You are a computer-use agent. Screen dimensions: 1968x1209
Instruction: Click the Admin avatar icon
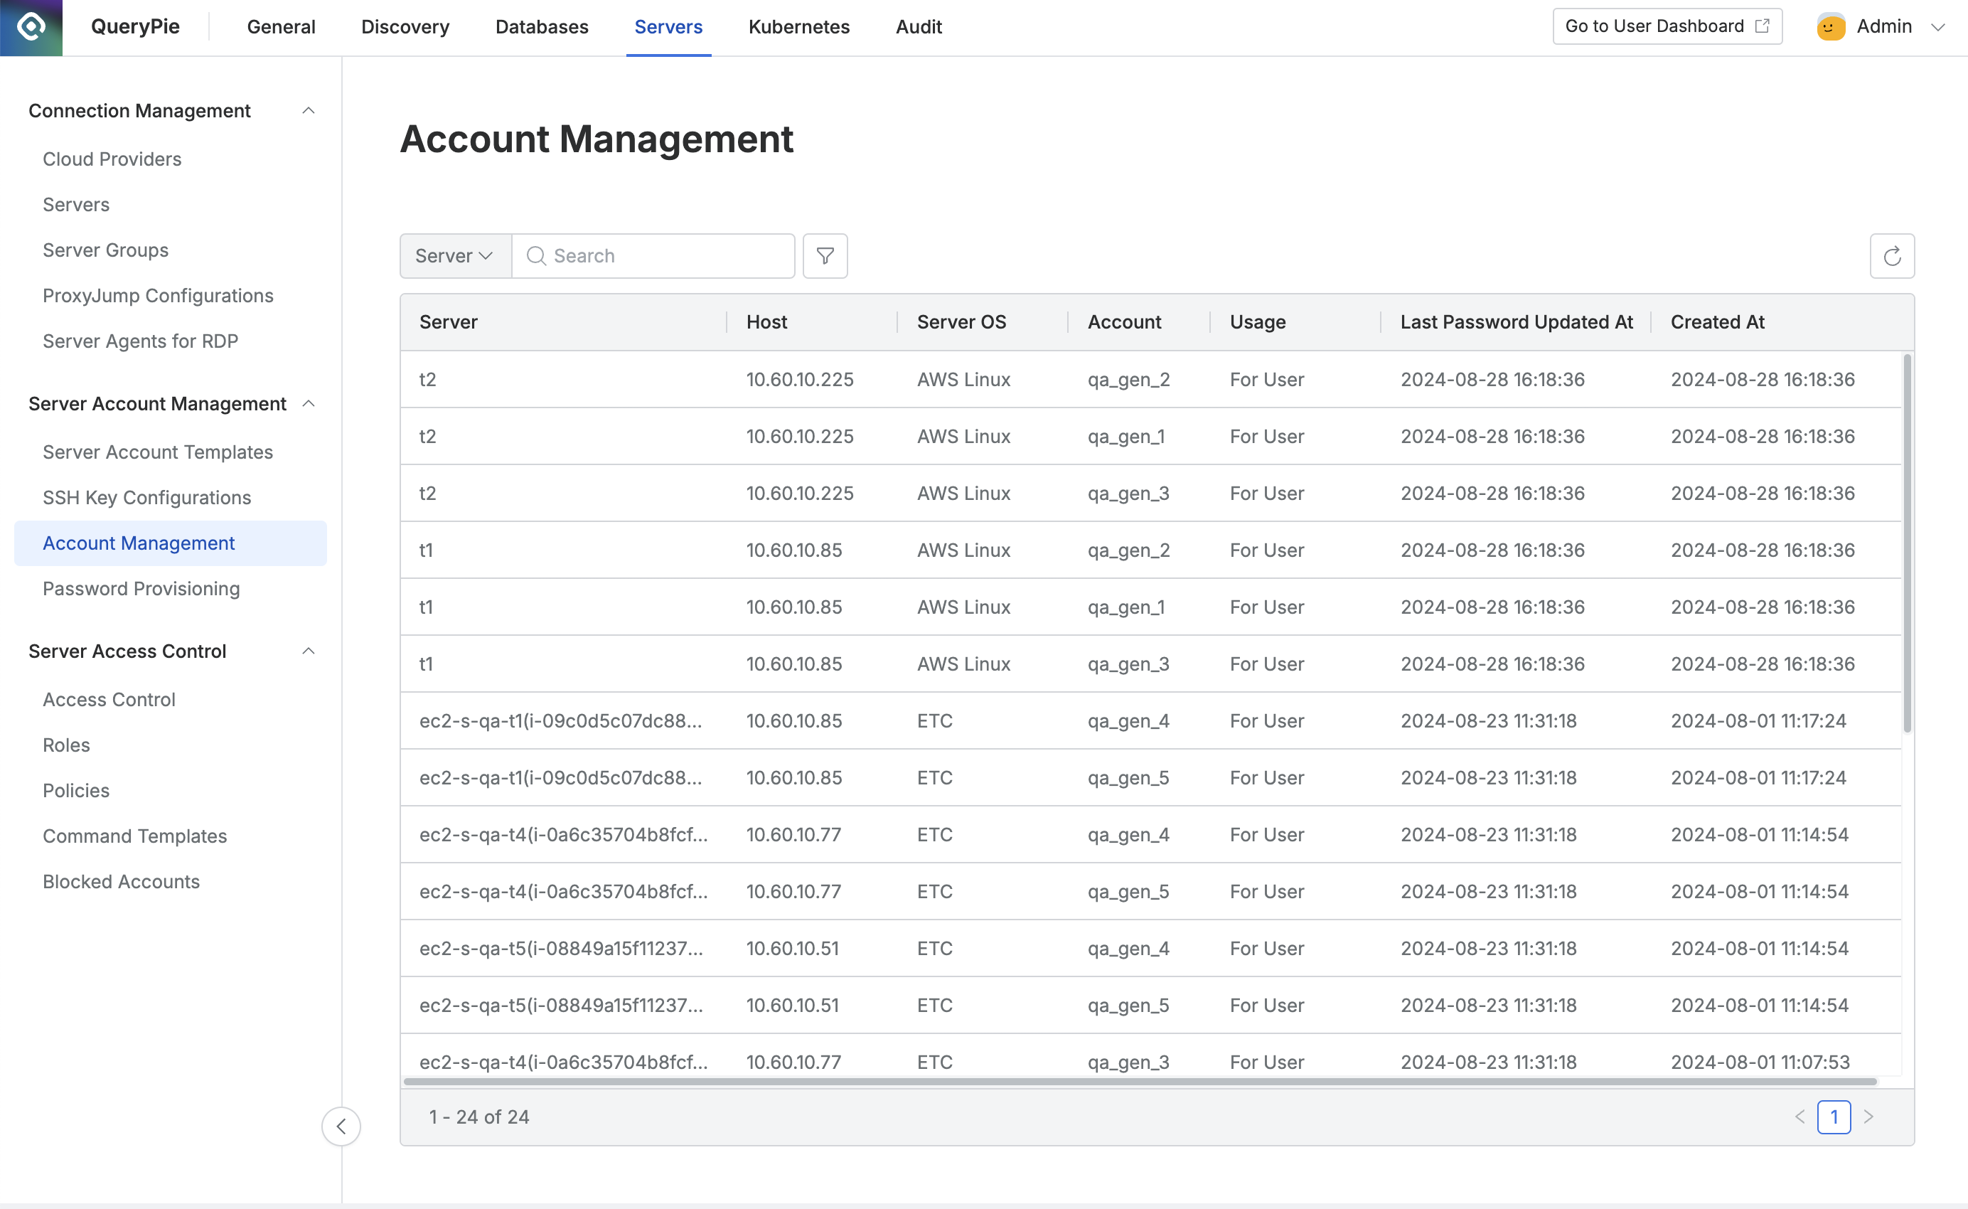[x=1831, y=26]
